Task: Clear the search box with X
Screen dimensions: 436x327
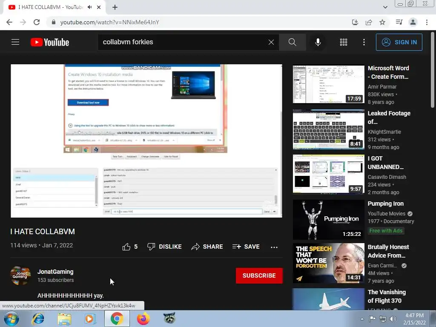Action: pyautogui.click(x=271, y=42)
